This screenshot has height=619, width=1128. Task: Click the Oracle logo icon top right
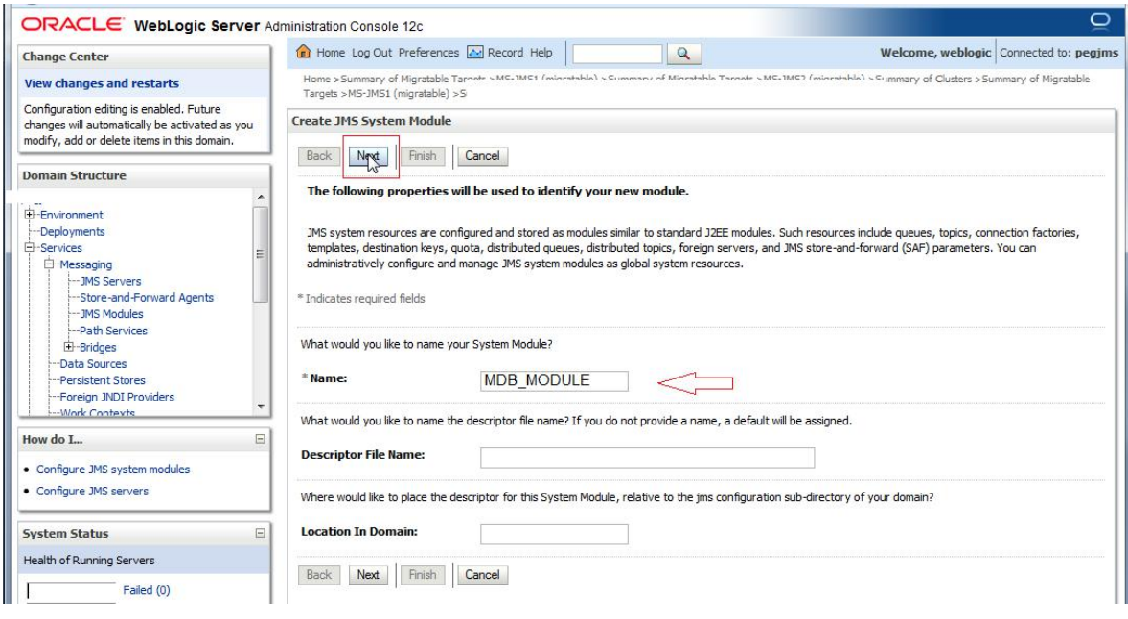coord(1100,22)
